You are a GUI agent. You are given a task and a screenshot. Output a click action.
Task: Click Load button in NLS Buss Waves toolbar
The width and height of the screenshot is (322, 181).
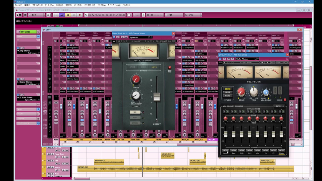pos(278,63)
